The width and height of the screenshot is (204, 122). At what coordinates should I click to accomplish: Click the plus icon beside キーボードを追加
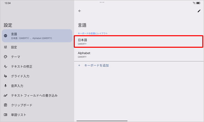[79, 65]
